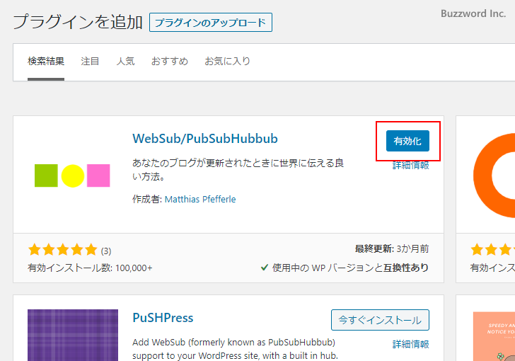Activate WebSub plugin with 有効化 button
Viewport: 515px width, 361px height.
(x=407, y=141)
